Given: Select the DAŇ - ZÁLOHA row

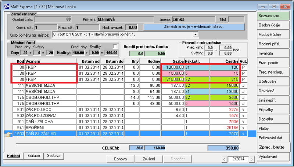Looking at the screenshot, I should point(130,122).
